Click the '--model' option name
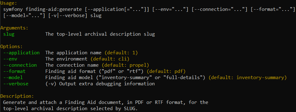 13,78
